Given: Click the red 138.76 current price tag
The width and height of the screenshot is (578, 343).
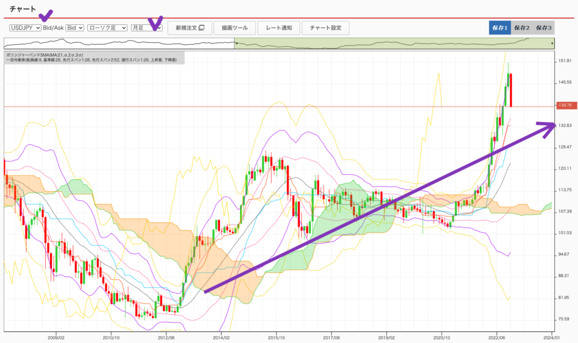Looking at the screenshot, I should pos(567,105).
